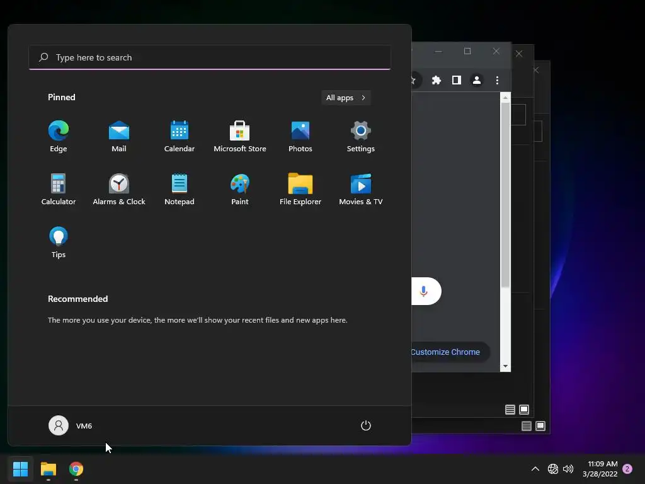Image resolution: width=645 pixels, height=484 pixels.
Task: Click list view icon in middle window
Action: pyautogui.click(x=510, y=410)
